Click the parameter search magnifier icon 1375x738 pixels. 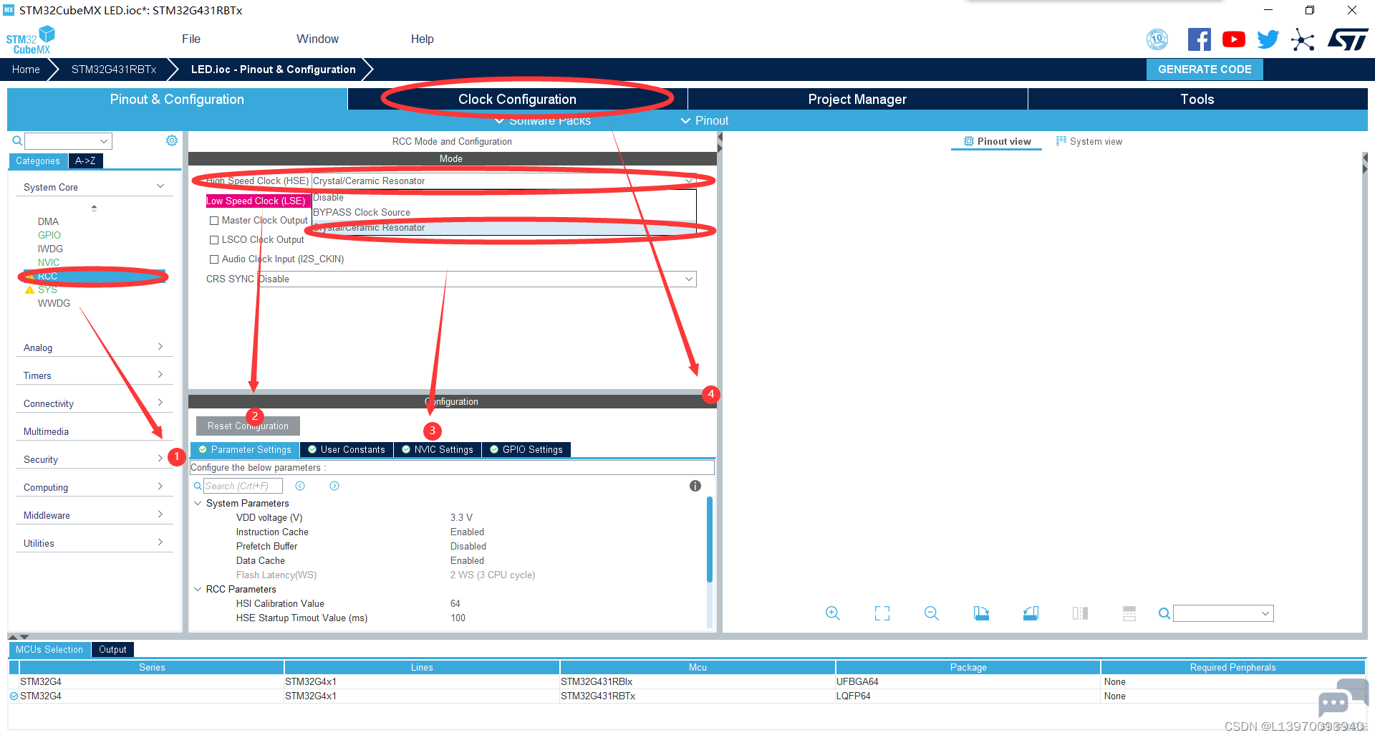(x=198, y=486)
